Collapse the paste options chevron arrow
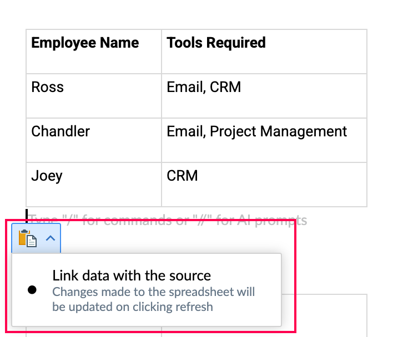Viewport: 393px width, 337px height. [50, 238]
